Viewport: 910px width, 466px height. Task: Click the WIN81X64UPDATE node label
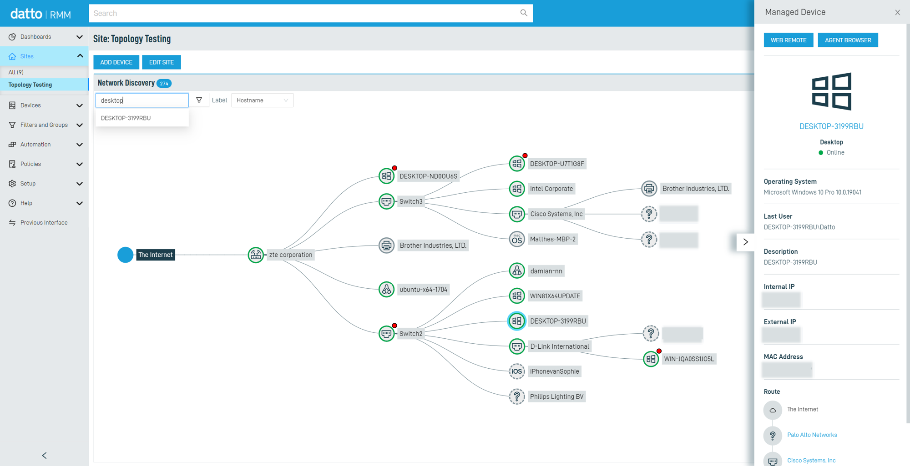(555, 296)
